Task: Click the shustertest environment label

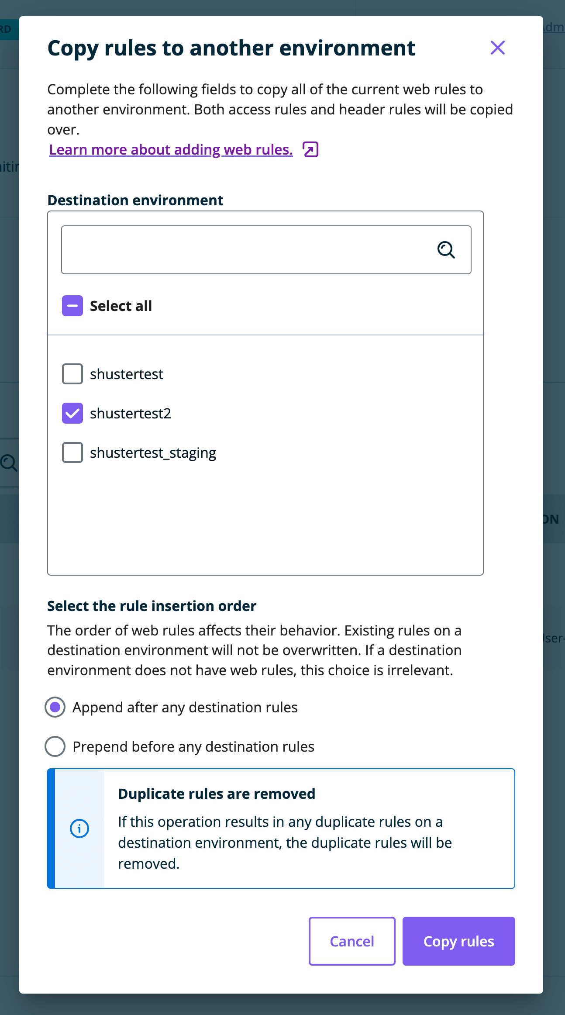Action: click(x=127, y=373)
